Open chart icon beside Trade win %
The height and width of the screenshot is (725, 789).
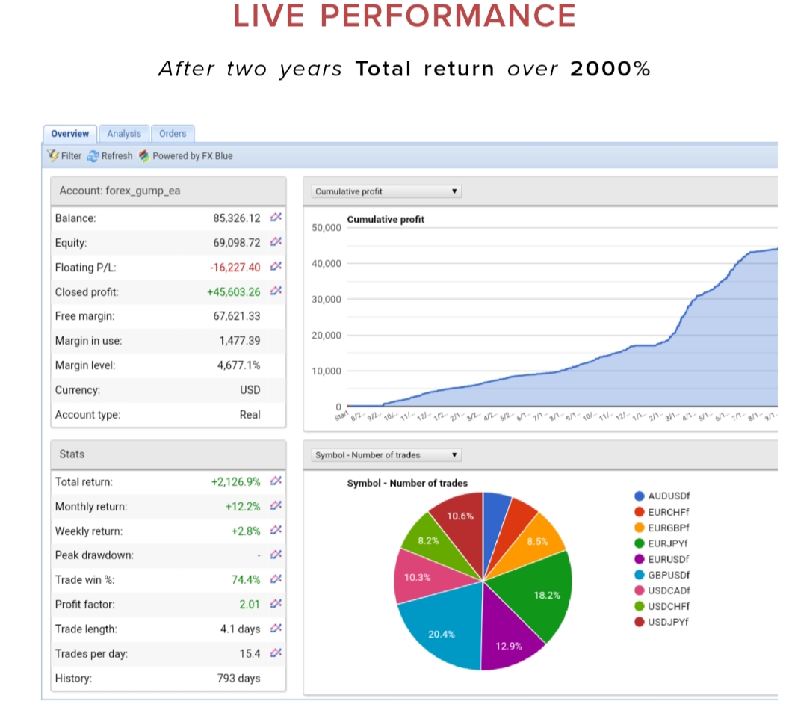[276, 579]
